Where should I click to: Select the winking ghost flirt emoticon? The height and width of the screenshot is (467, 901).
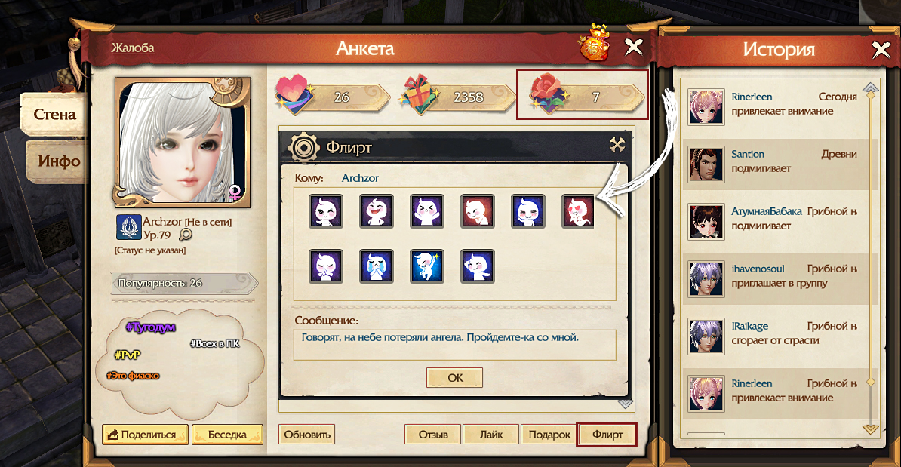click(326, 211)
